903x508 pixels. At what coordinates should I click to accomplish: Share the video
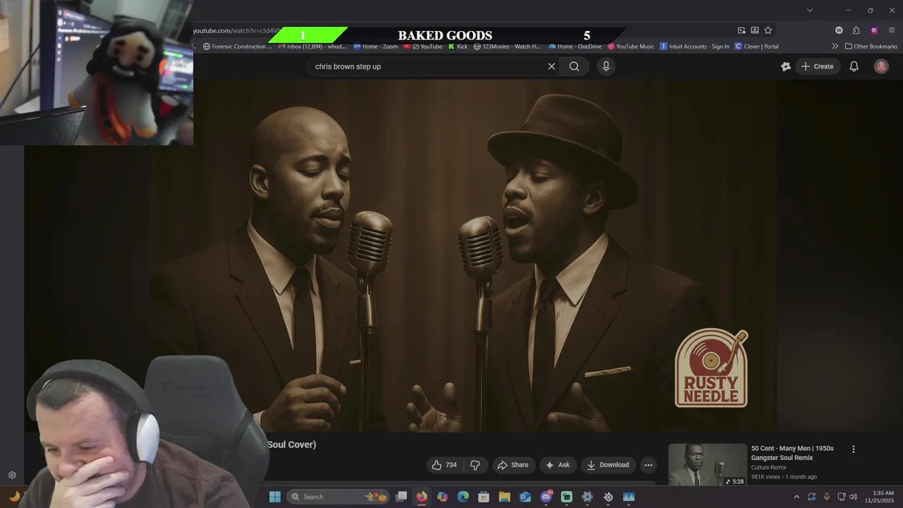513,465
